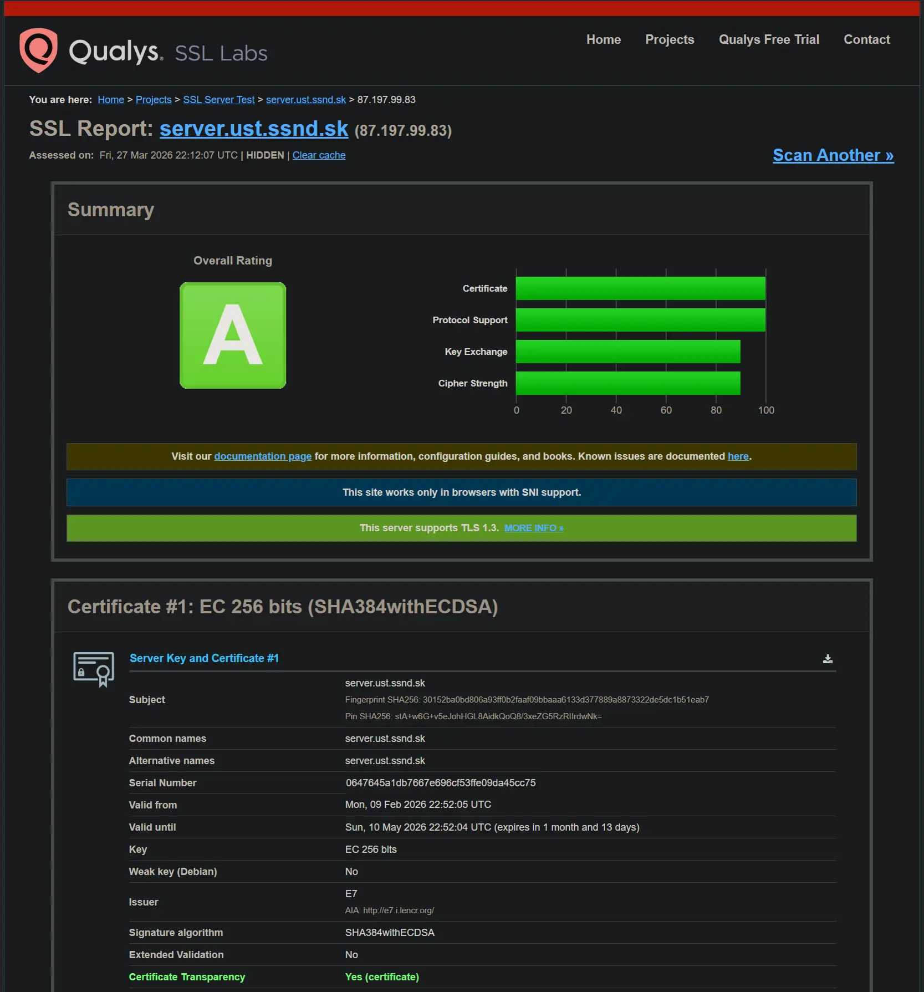
Task: Click Scan Another to test a new host
Action: [833, 155]
